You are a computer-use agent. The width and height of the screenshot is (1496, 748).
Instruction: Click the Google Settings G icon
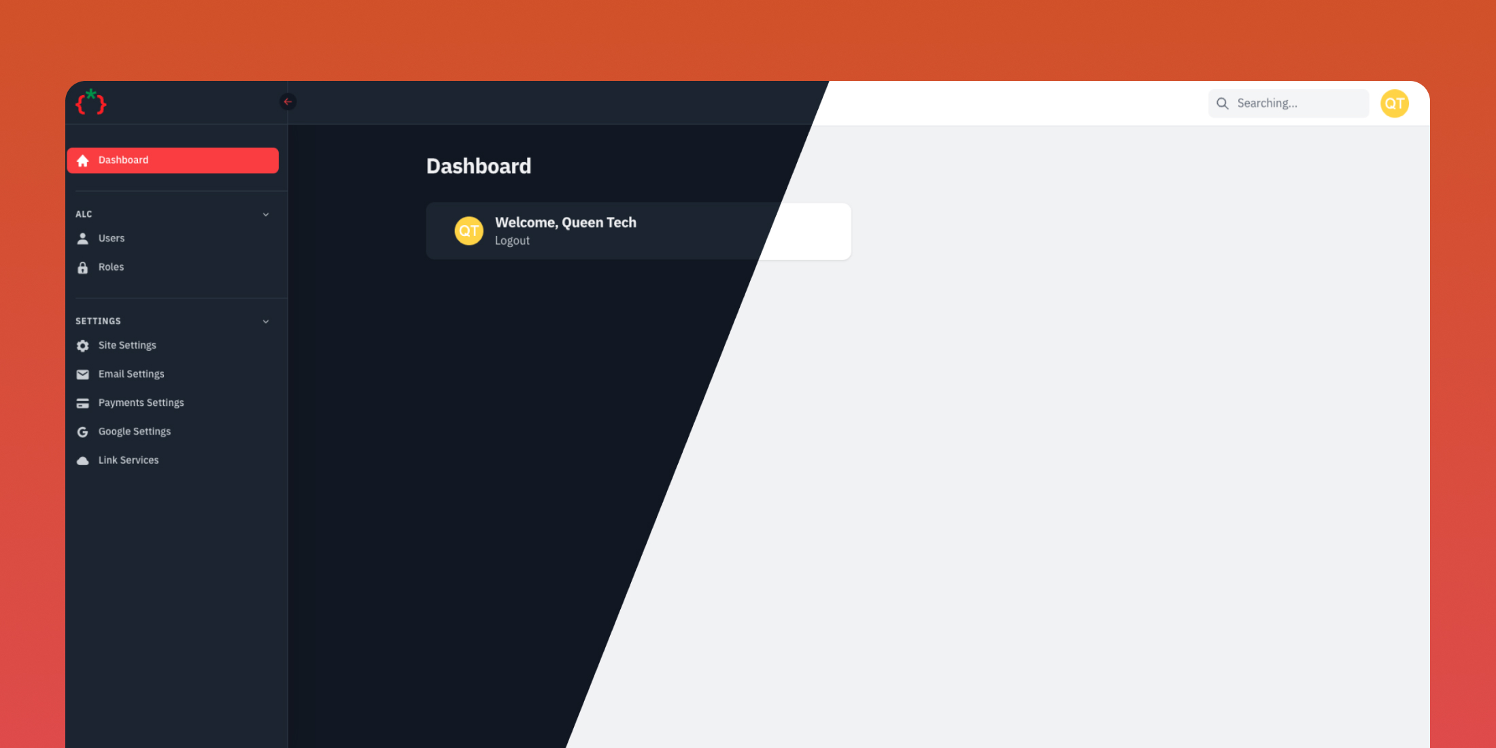click(83, 431)
